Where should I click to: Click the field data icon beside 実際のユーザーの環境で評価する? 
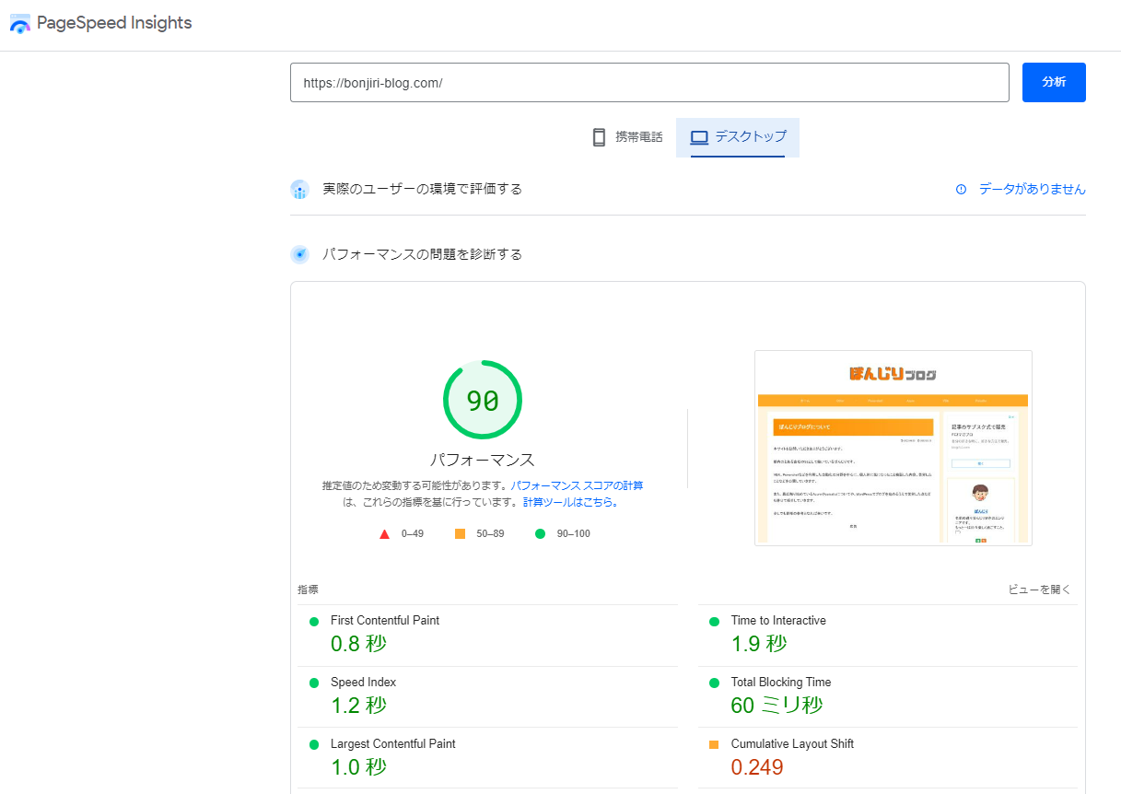click(x=299, y=189)
